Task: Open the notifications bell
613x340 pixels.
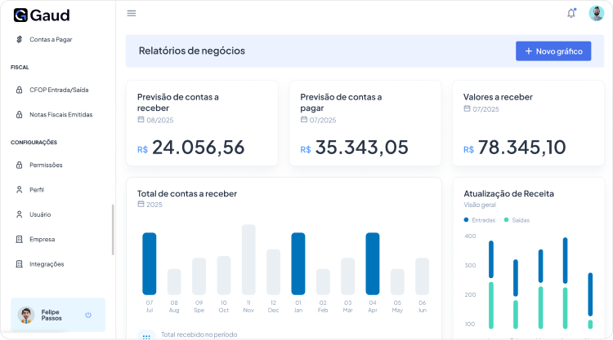Action: (x=570, y=13)
